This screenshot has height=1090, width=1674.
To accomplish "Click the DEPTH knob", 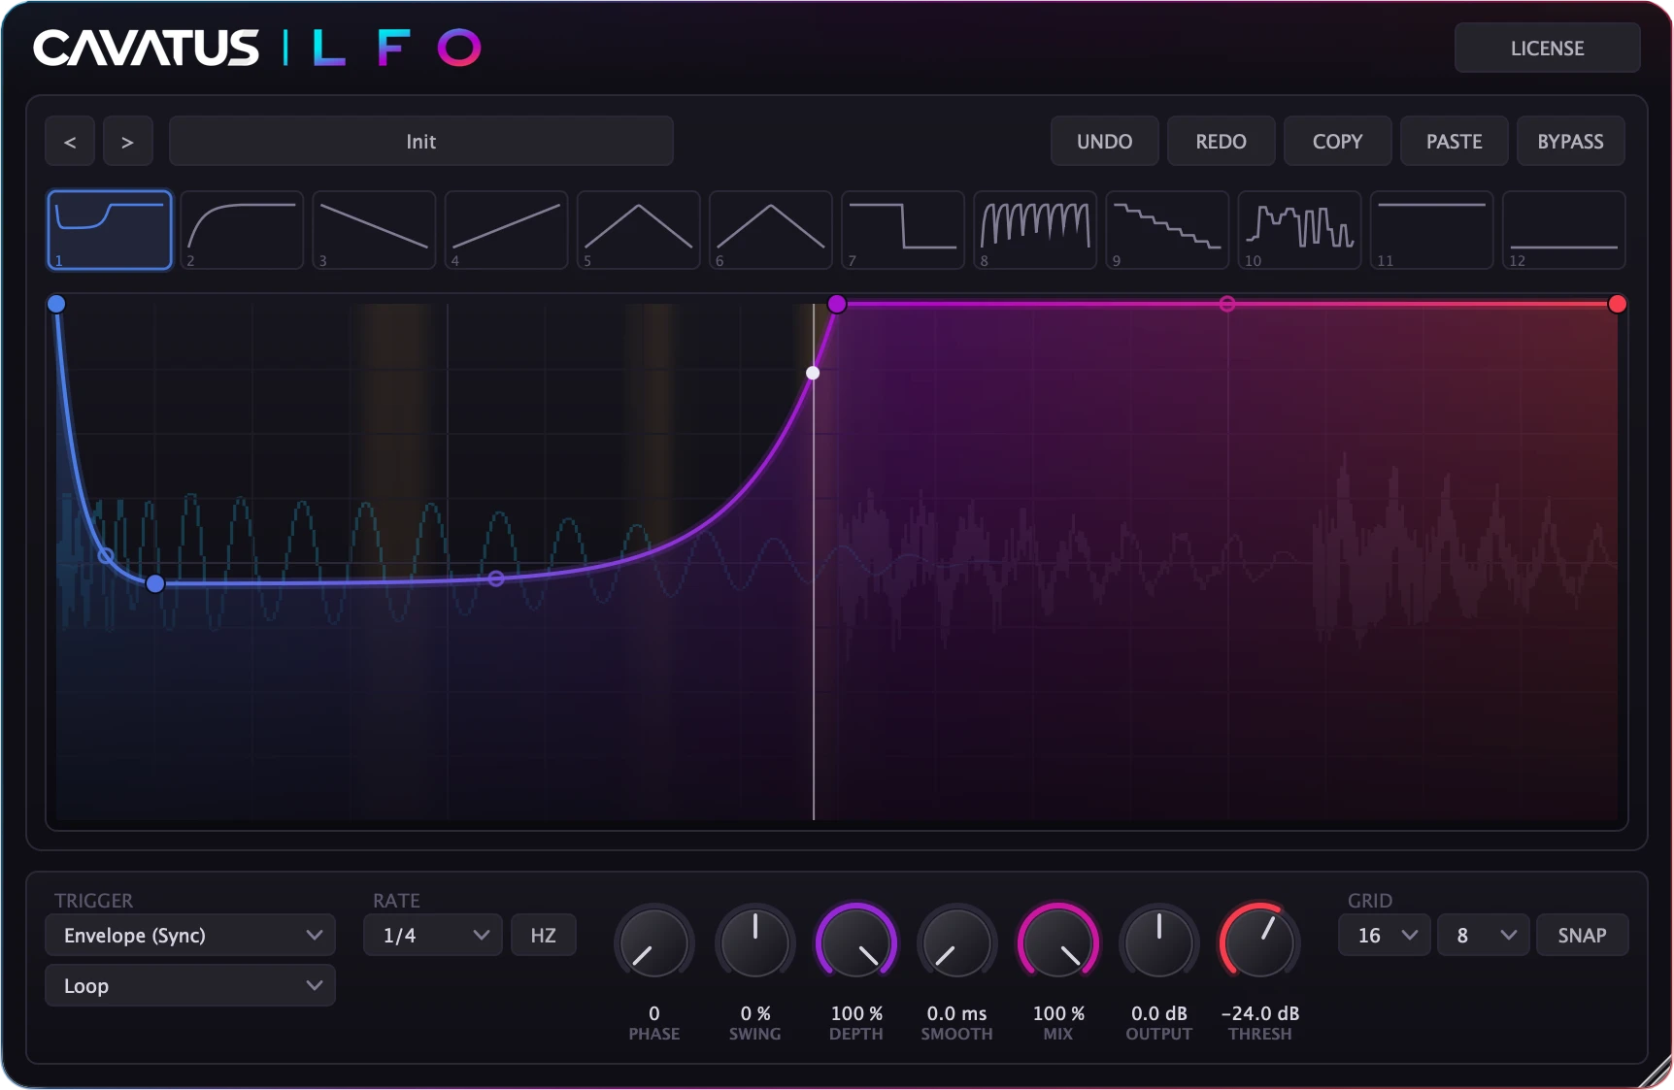I will pos(856,942).
